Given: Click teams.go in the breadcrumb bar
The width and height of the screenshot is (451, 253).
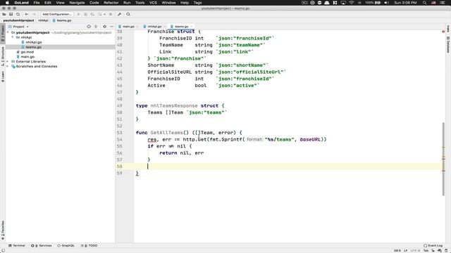Looking at the screenshot, I should (62, 20).
